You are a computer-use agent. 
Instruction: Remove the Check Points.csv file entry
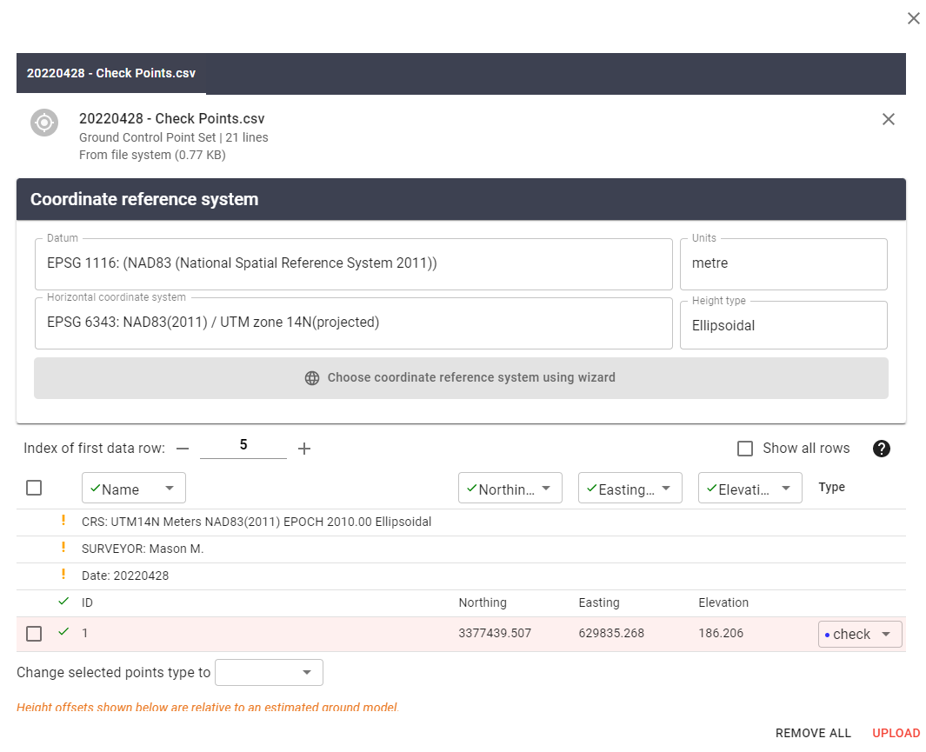pyautogui.click(x=888, y=120)
